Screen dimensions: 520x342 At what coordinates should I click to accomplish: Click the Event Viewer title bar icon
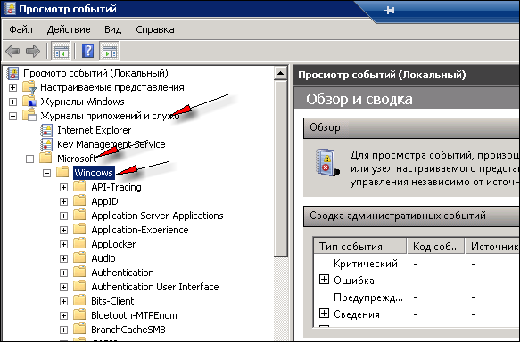(11, 8)
